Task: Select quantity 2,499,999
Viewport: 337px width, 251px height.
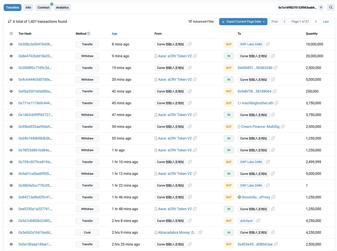Action: coord(313,162)
